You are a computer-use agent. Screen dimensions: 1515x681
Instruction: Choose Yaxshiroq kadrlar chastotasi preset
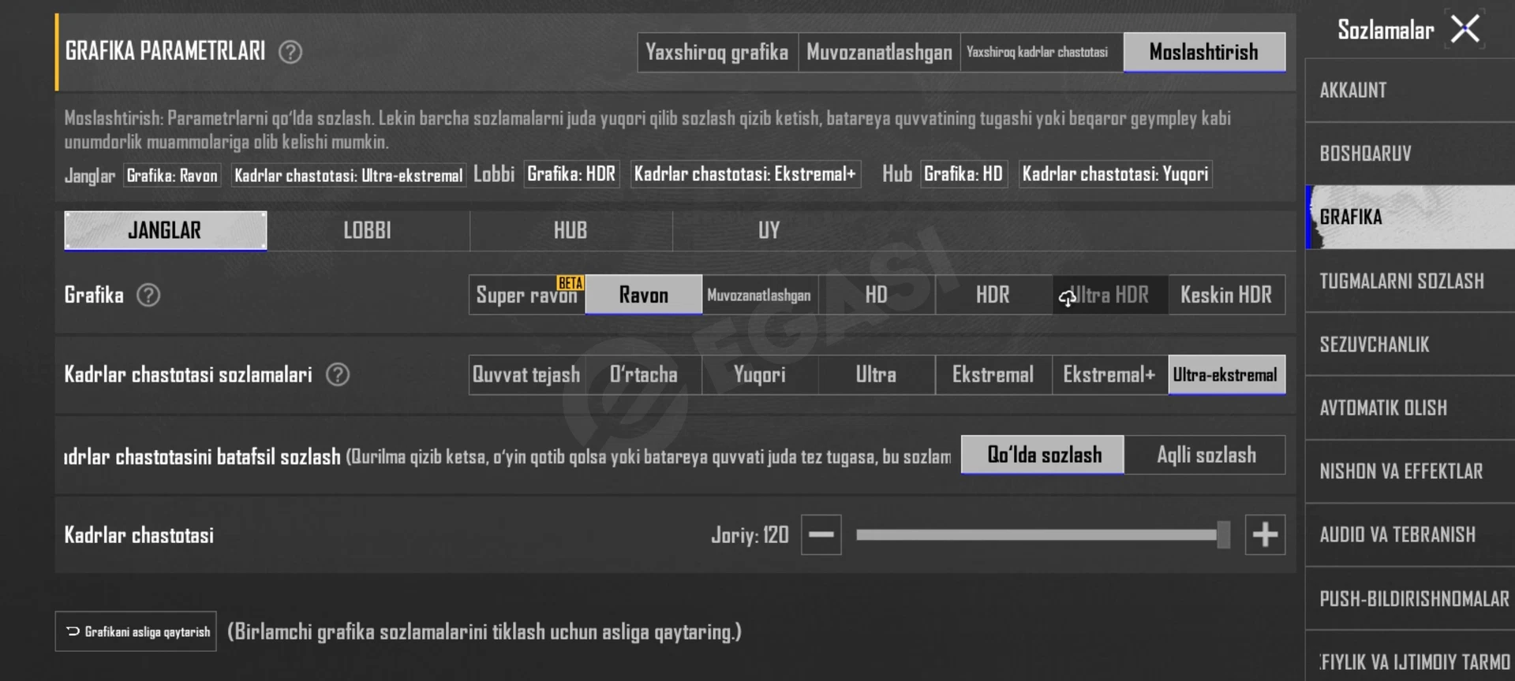(1042, 52)
